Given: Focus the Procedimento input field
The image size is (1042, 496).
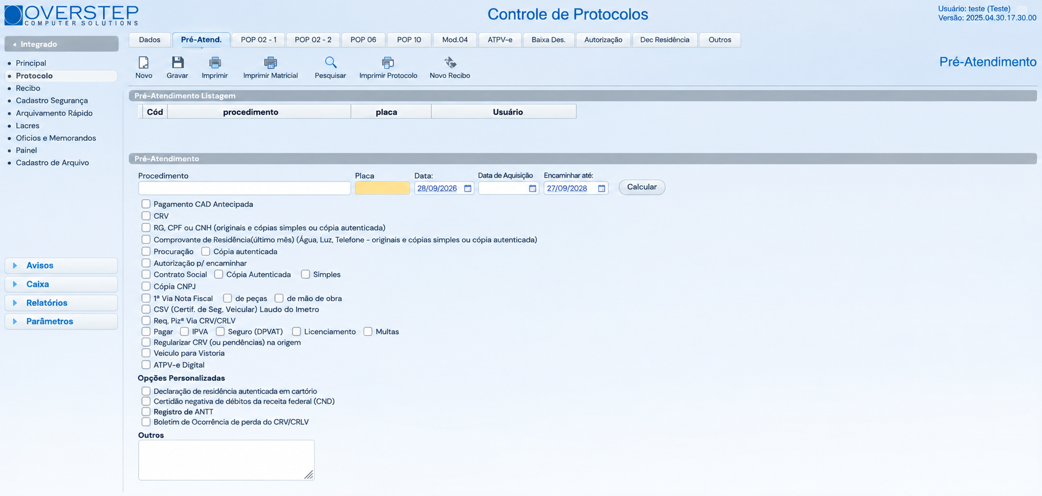Looking at the screenshot, I should (244, 188).
